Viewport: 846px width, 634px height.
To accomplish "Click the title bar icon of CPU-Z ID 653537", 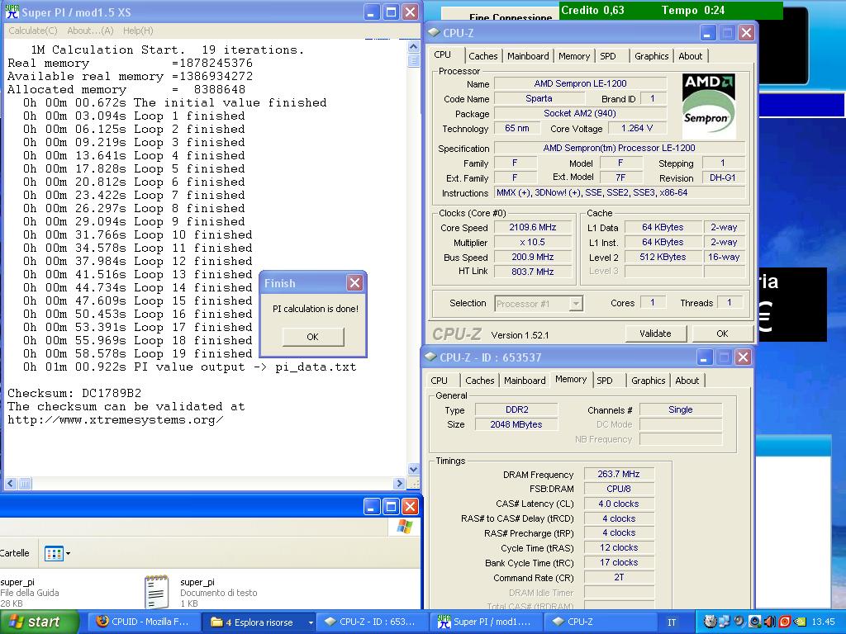I will (431, 357).
